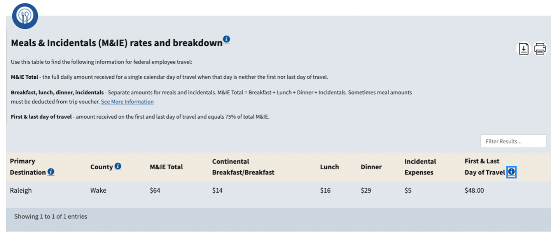The width and height of the screenshot is (556, 239).
Task: Click the info icon beside County header
Action: pyautogui.click(x=118, y=166)
